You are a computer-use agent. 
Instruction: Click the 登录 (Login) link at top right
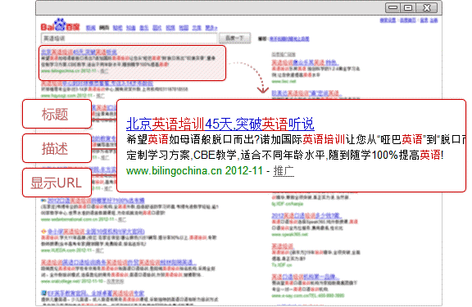tap(424, 20)
